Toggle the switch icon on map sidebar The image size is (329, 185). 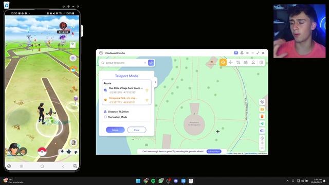(x=262, y=131)
